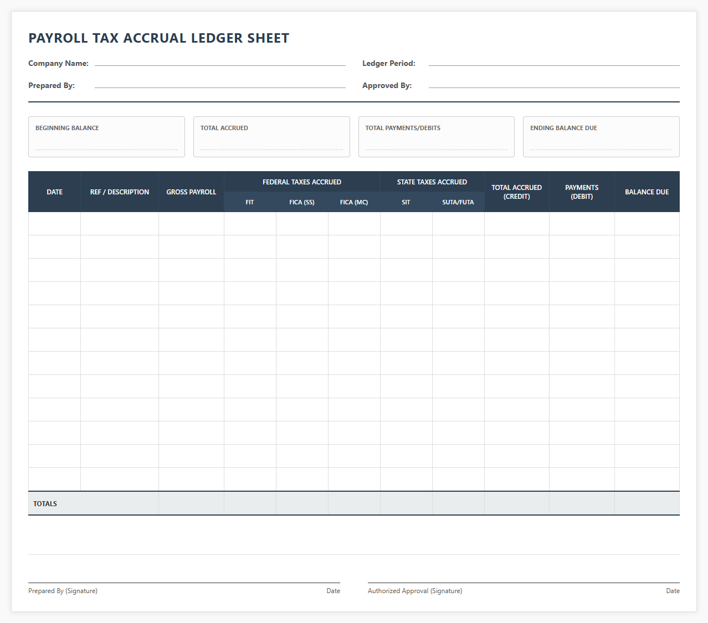This screenshot has height=623, width=708.
Task: Click the SUTA/FUTA sub-column header
Action: [x=458, y=202]
